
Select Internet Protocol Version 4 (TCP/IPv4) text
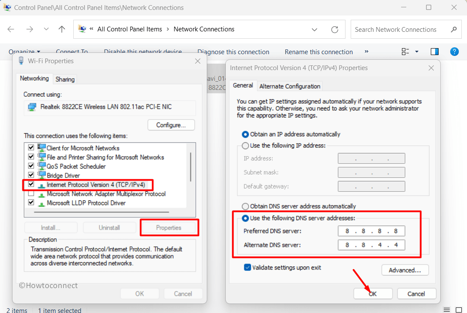coord(96,185)
